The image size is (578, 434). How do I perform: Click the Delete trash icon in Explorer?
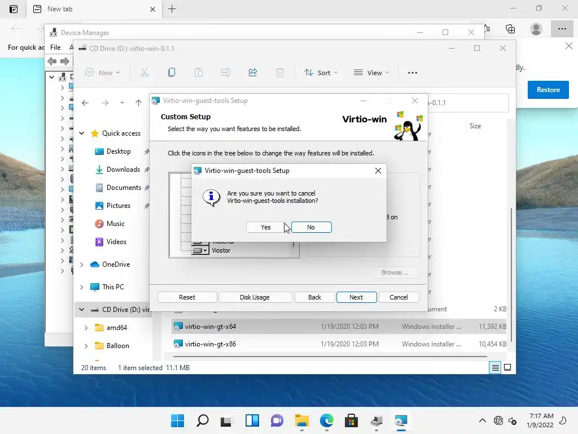pos(280,73)
